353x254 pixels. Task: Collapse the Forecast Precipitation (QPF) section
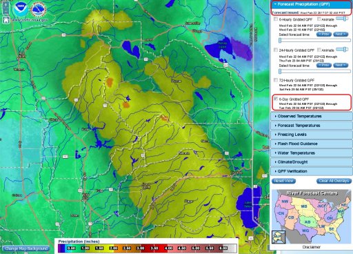311,4
